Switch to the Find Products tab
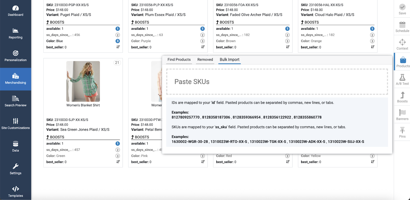This screenshot has height=200, width=410. click(179, 60)
